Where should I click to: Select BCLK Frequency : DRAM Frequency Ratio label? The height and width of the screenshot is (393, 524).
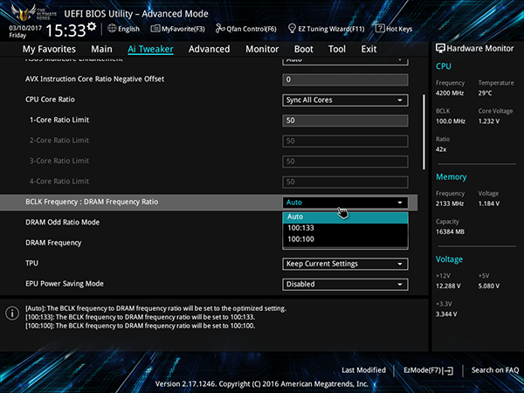92,202
